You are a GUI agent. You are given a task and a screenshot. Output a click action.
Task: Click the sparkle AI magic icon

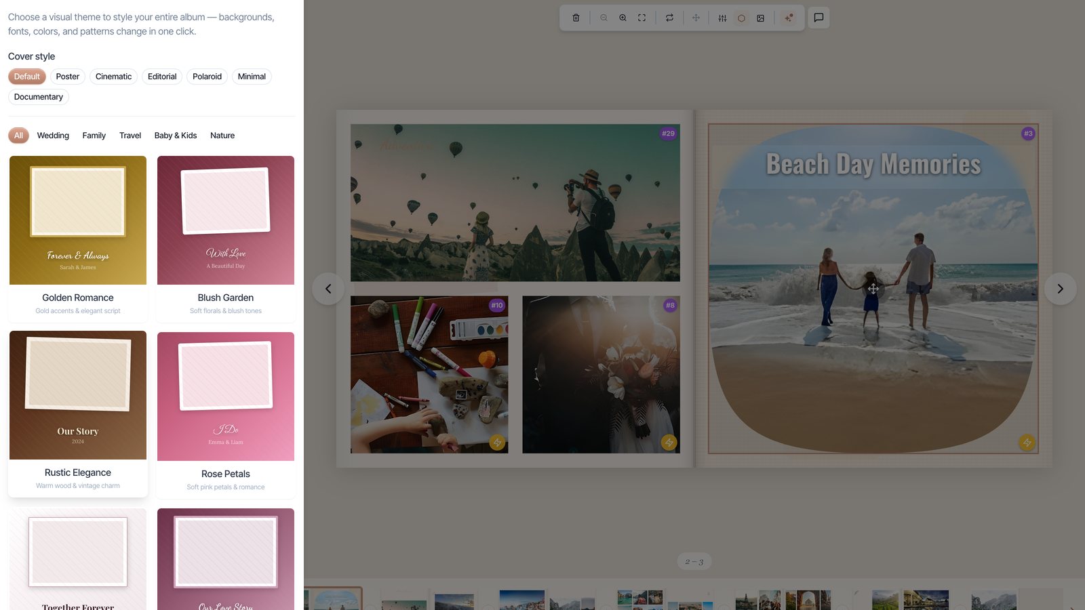pyautogui.click(x=789, y=18)
